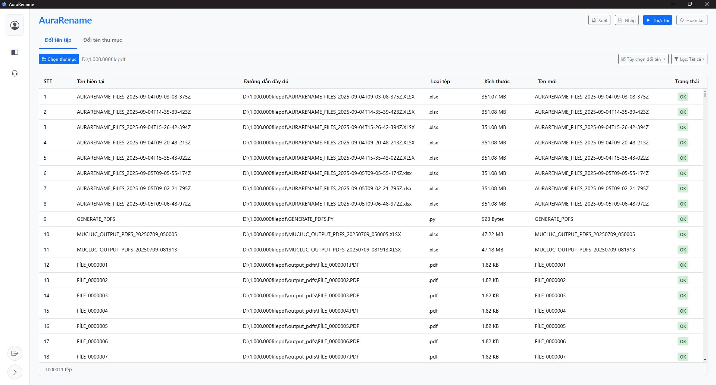716x385 pixels.
Task: Select the GENERATE_PDFS row
Action: [96, 219]
